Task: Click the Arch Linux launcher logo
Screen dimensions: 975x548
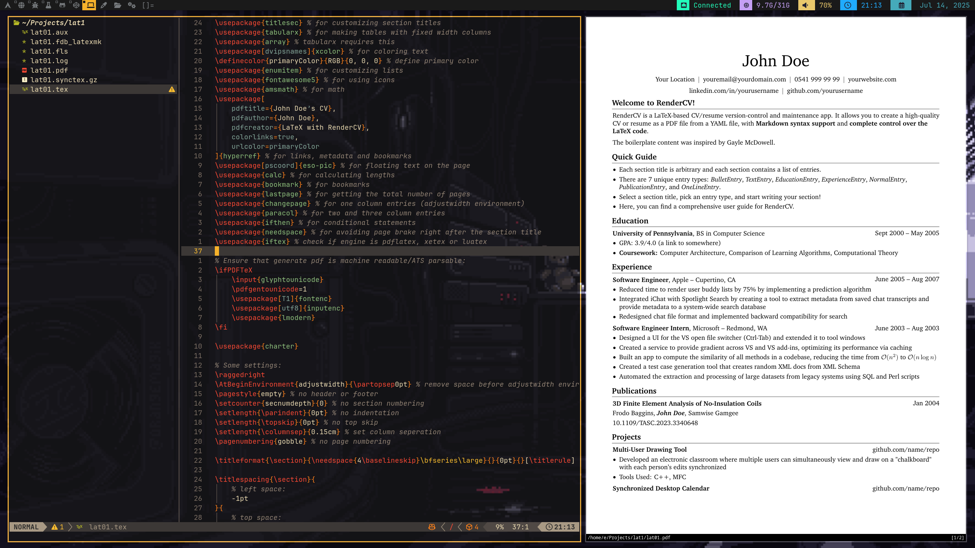Action: (x=8, y=5)
